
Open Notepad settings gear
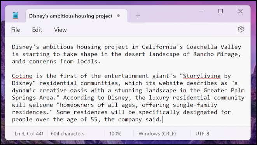point(241,29)
